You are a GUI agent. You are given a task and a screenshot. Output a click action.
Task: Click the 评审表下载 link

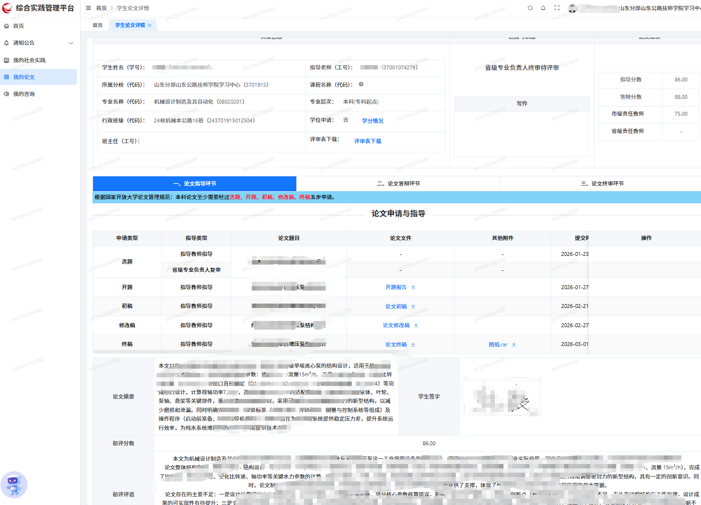tap(368, 141)
